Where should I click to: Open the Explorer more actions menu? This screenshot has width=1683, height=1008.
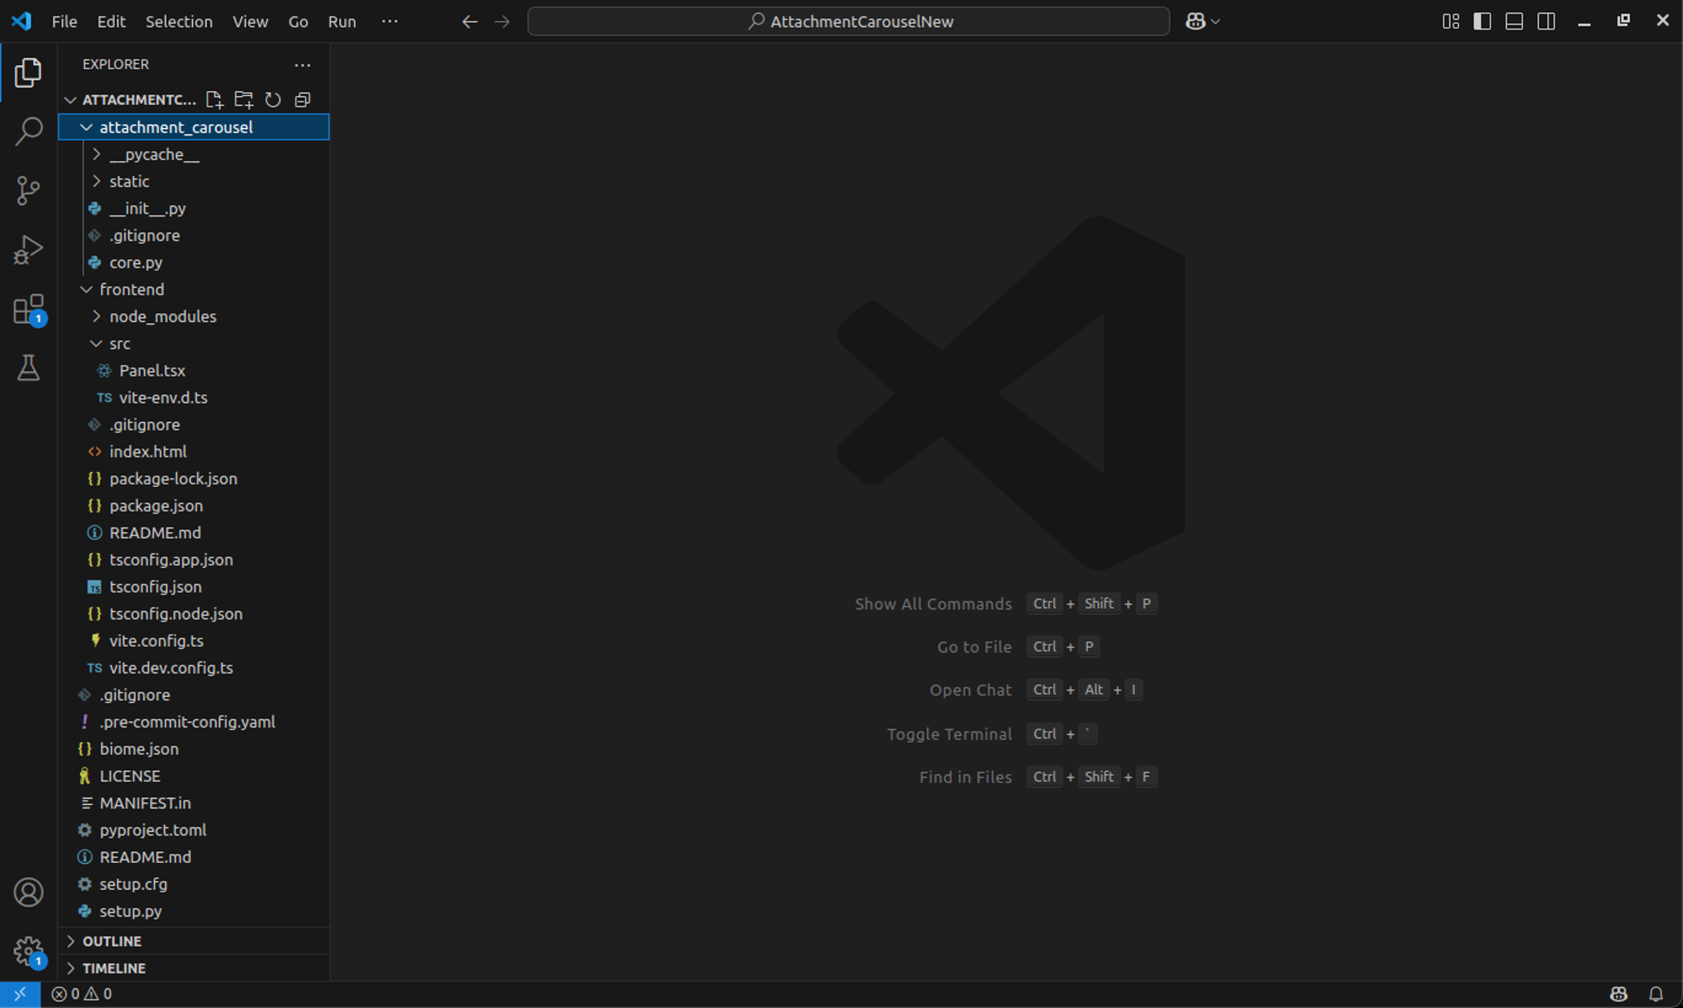[302, 65]
